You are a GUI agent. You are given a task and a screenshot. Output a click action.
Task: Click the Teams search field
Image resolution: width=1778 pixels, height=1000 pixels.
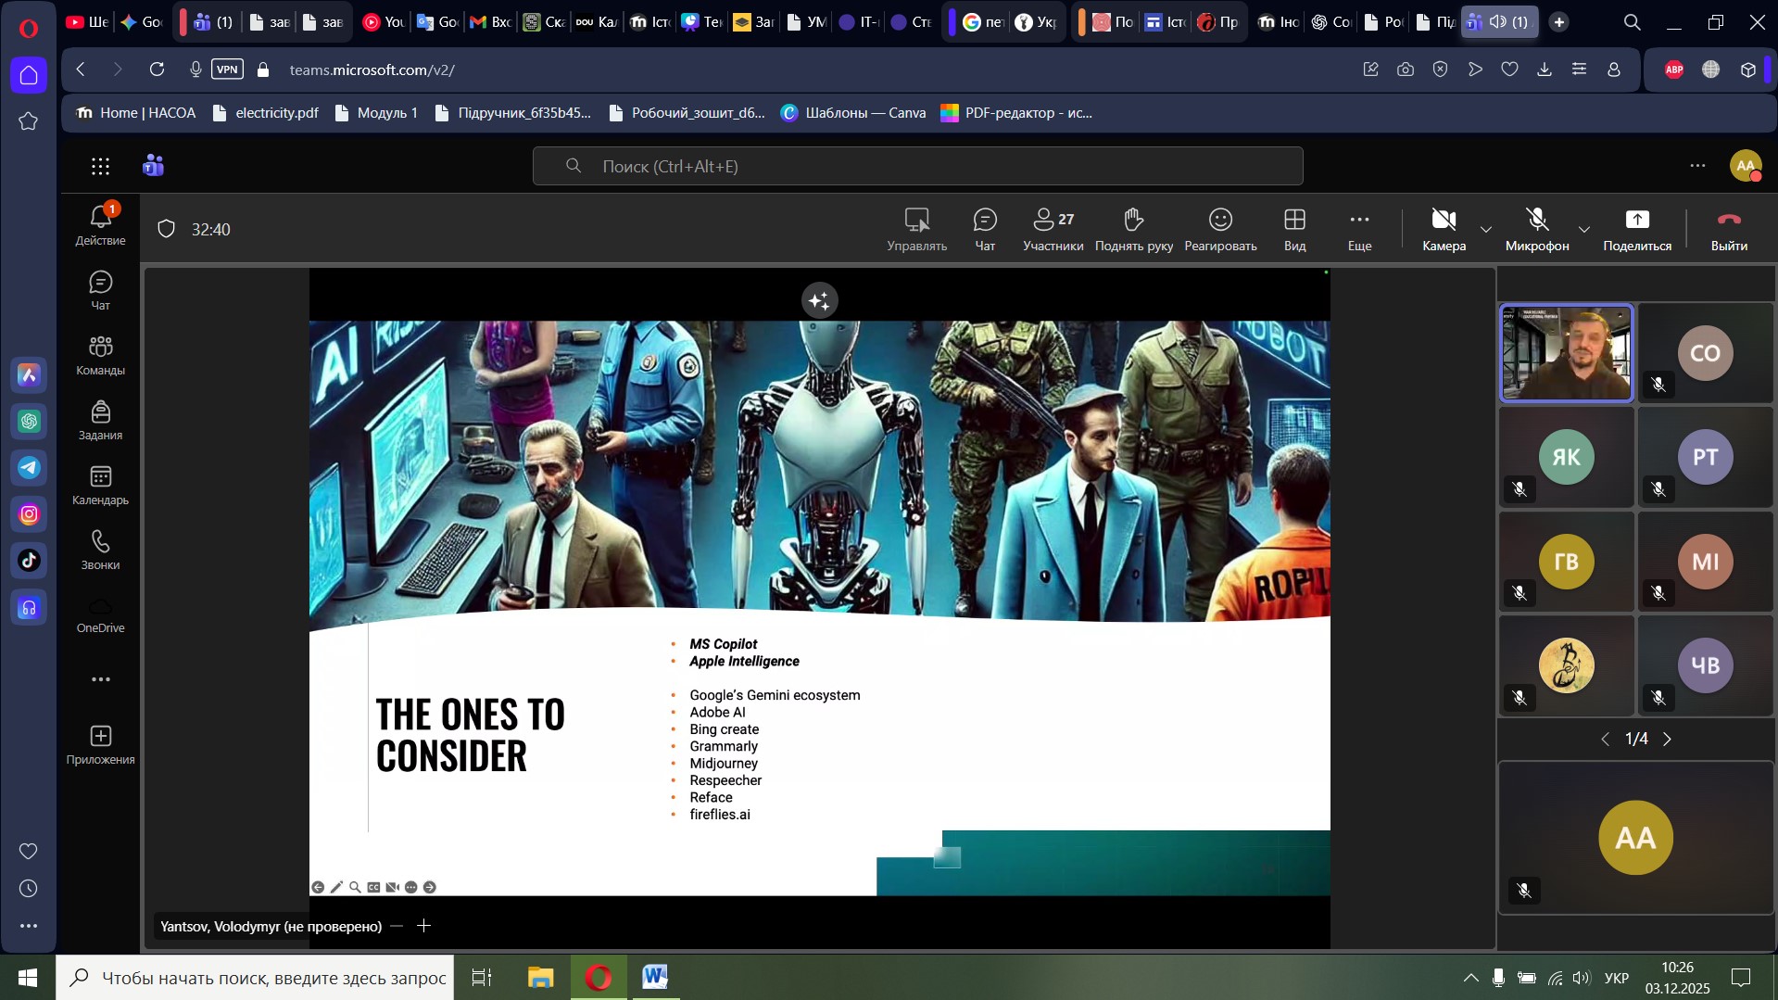(x=917, y=167)
